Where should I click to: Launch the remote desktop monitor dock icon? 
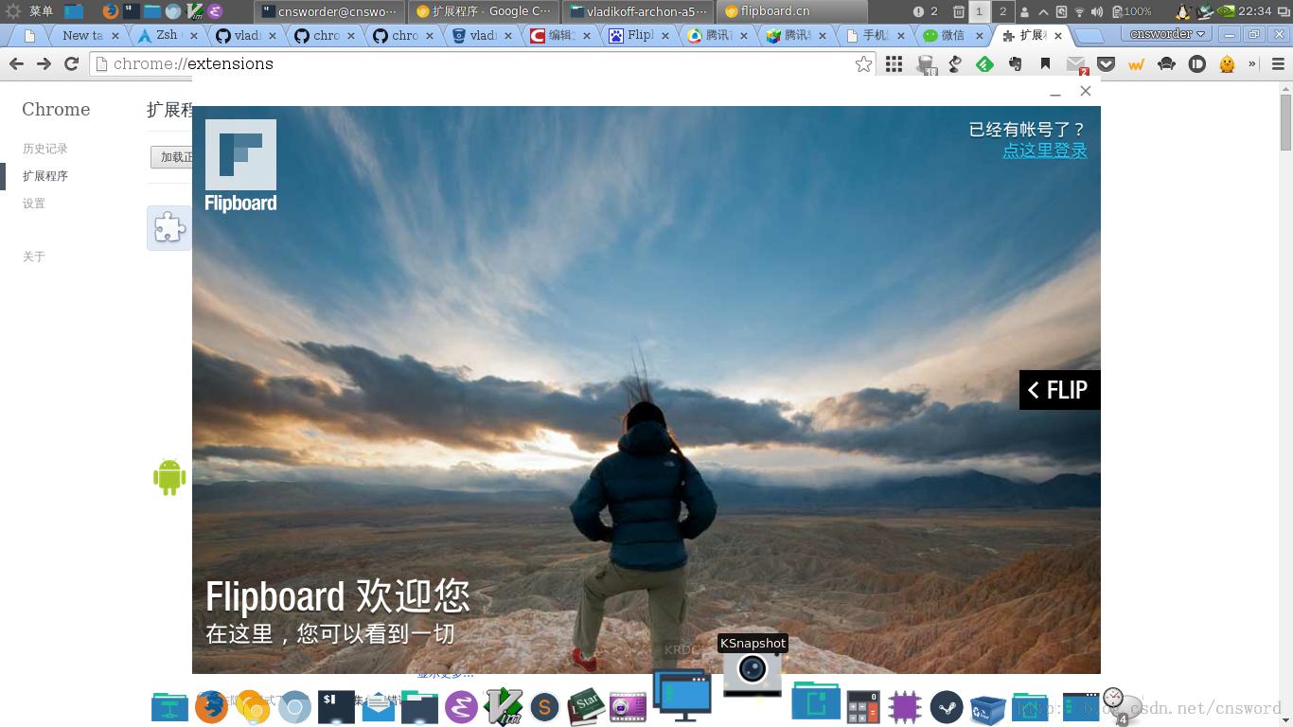682,694
